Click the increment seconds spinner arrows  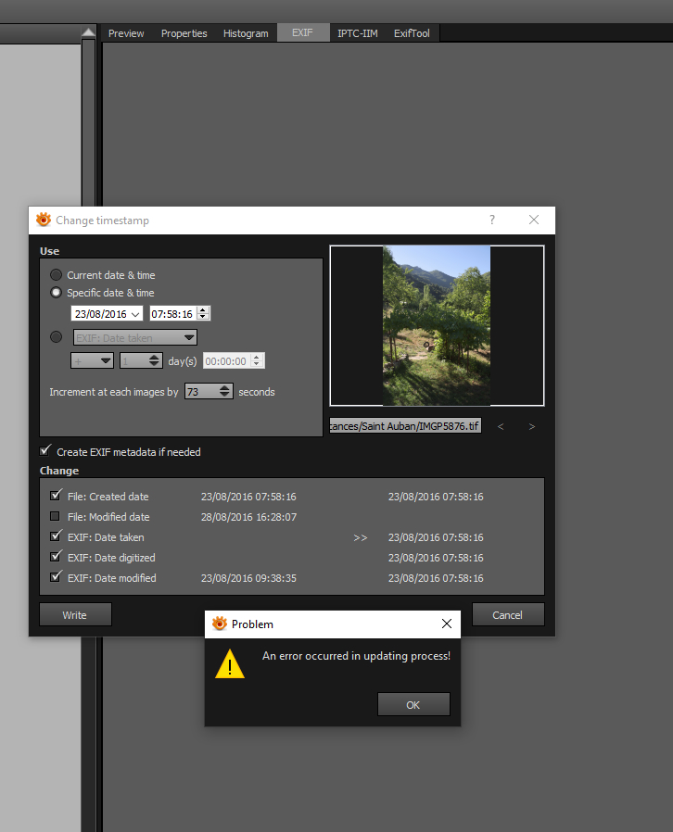[x=225, y=391]
